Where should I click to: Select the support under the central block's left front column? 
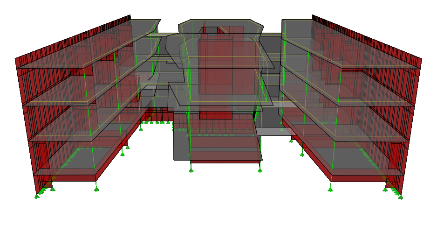point(191,170)
